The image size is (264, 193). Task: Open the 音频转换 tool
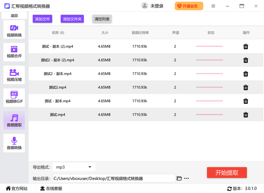[14, 143]
